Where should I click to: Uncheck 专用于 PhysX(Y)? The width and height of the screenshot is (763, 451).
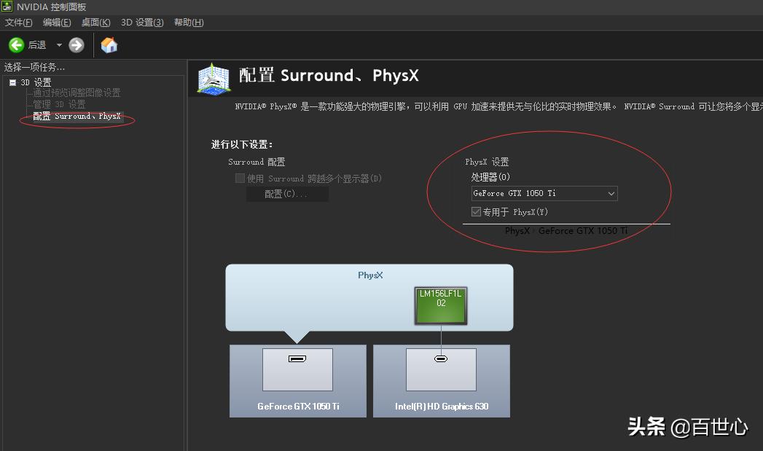point(474,211)
